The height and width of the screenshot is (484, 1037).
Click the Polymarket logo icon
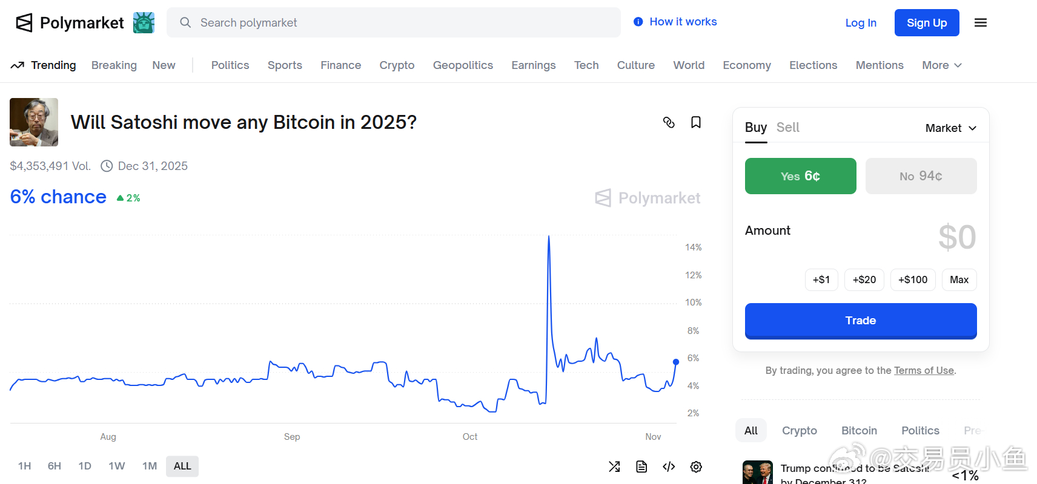click(x=24, y=23)
